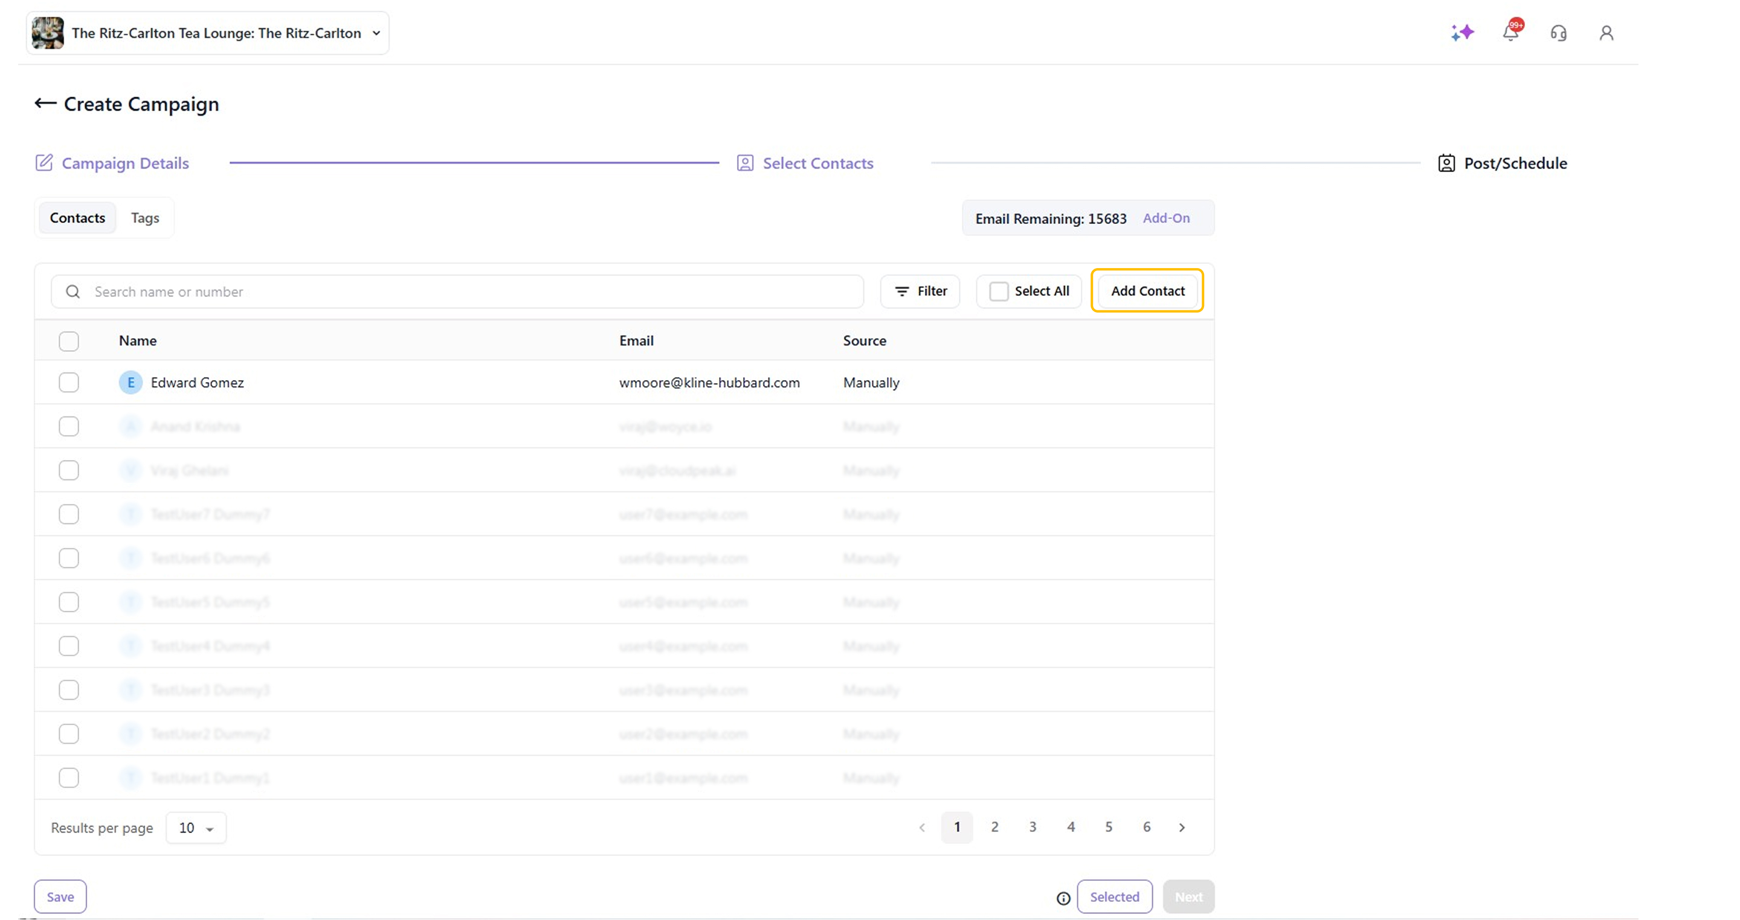This screenshot has width=1740, height=920.
Task: Click the search magnifier icon
Action: 73,292
